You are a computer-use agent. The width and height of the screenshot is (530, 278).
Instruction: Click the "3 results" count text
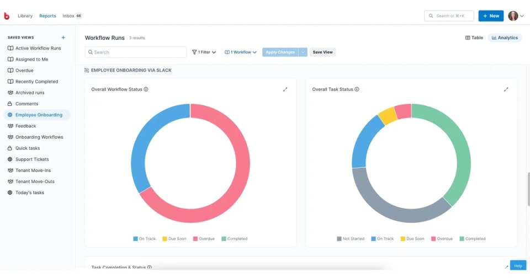[137, 38]
